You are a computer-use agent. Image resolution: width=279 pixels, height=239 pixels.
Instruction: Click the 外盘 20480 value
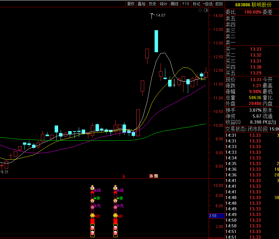coord(255,103)
